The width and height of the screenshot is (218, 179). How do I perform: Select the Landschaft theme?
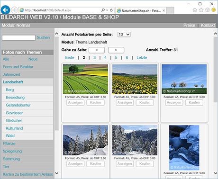tap(13, 82)
